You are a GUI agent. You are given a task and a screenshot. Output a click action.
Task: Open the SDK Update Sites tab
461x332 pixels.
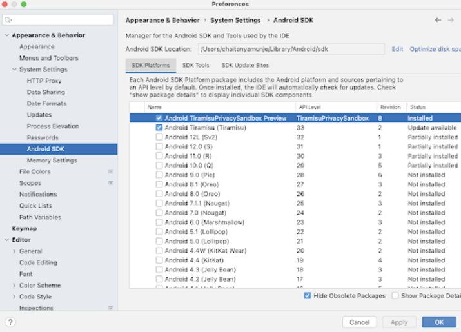coord(245,65)
